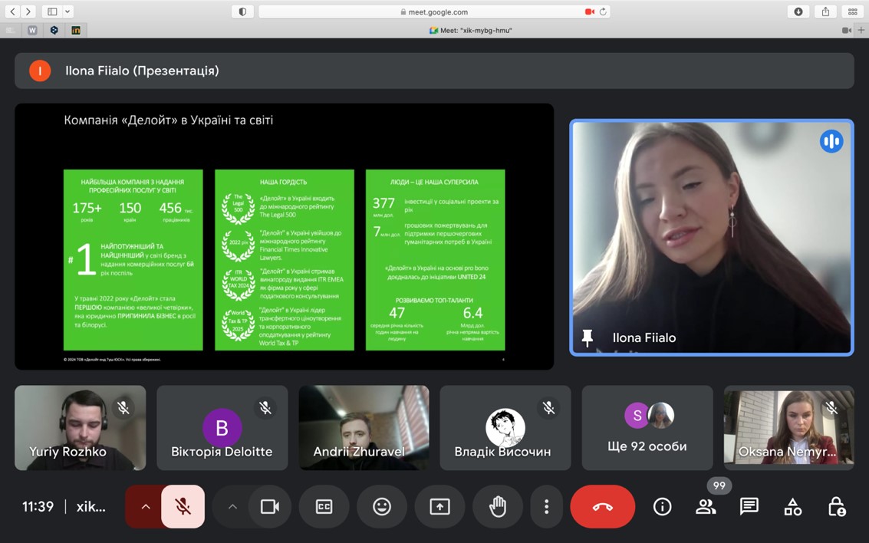This screenshot has height=543, width=869.
Task: Click the muted mic icon on Yuriy Rozhko
Action: 123,408
